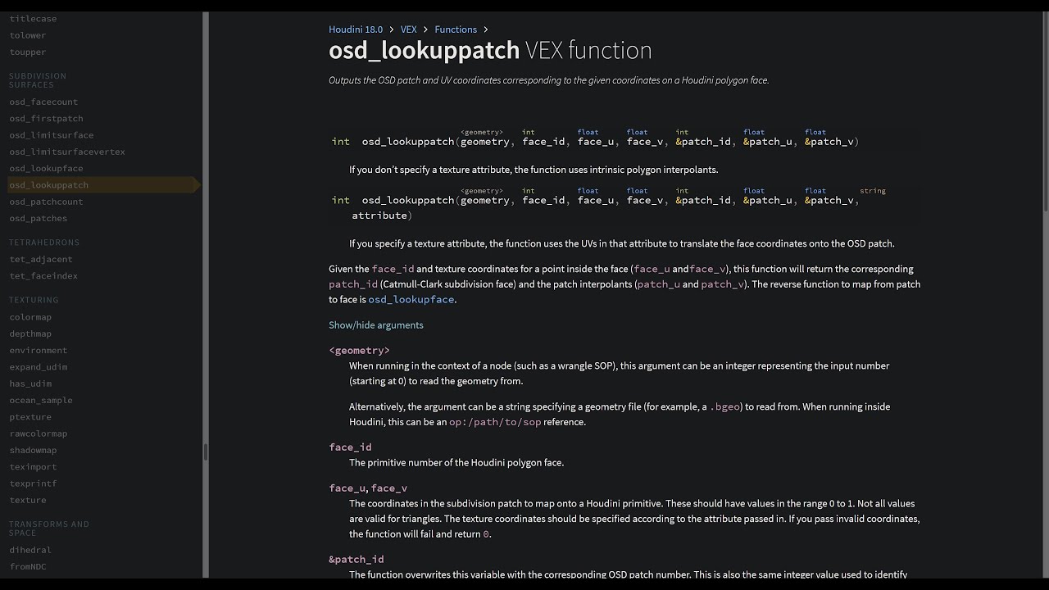Open ptexture function page
This screenshot has height=590, width=1049.
pos(30,417)
